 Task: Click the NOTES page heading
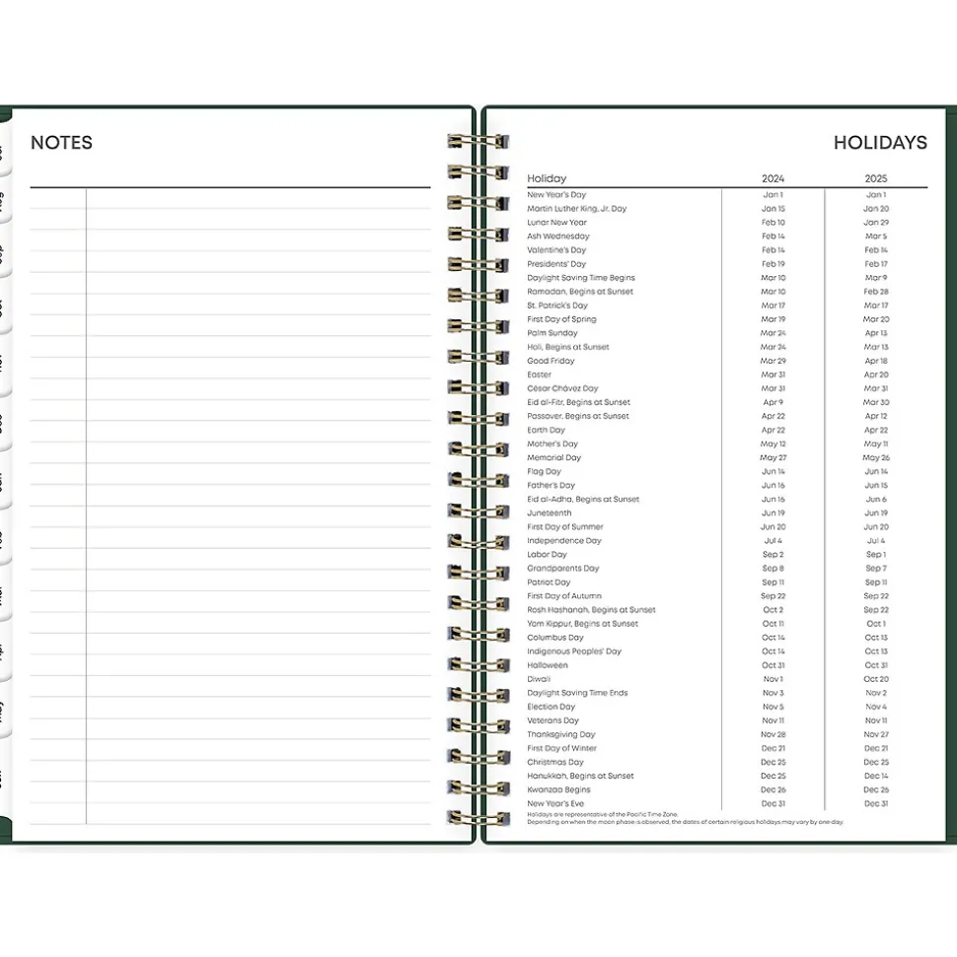pos(61,143)
